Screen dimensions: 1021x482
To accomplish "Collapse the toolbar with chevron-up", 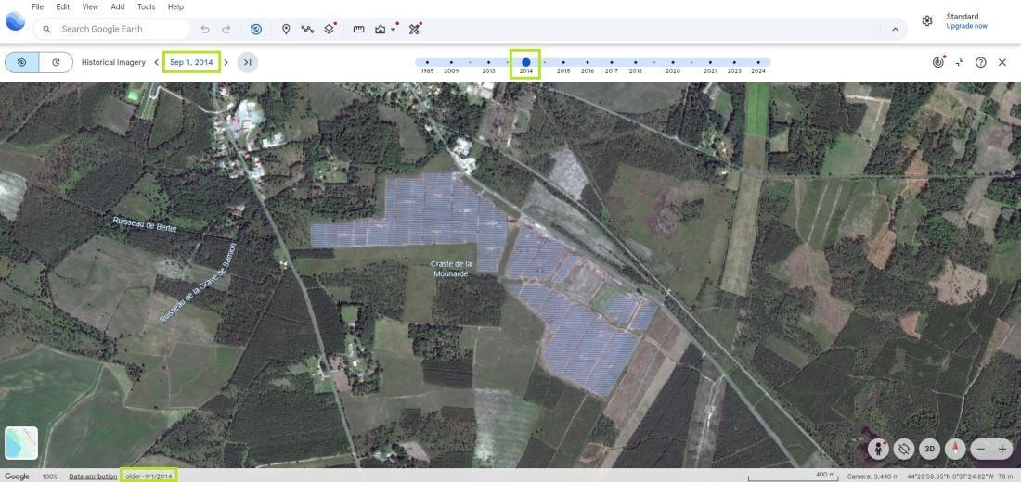I will (x=895, y=30).
